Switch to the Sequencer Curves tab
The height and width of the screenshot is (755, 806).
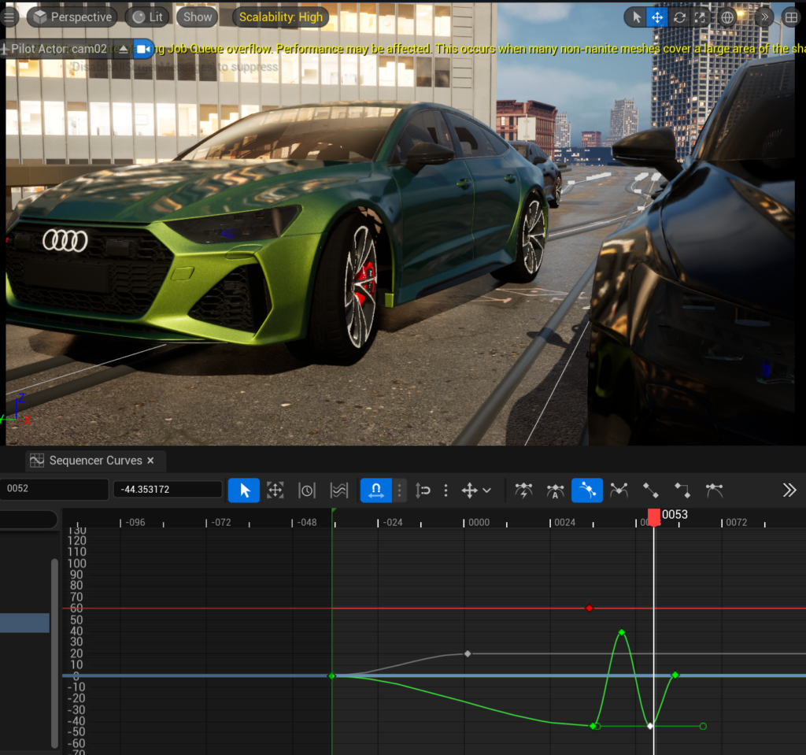(95, 461)
